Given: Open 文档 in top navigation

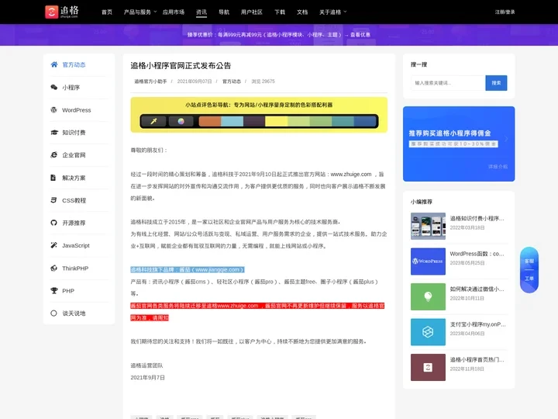Looking at the screenshot, I should pos(302,12).
